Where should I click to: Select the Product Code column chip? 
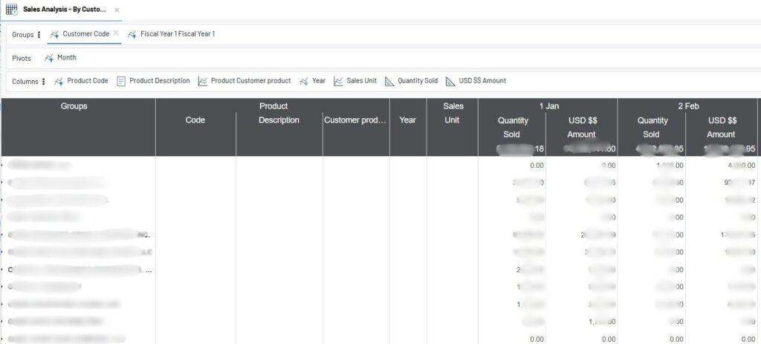pyautogui.click(x=88, y=80)
